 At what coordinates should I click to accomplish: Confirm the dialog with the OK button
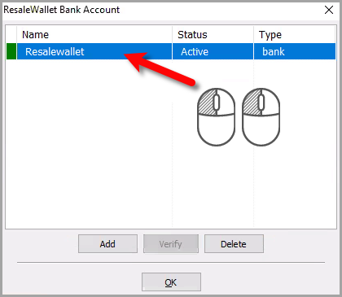(171, 282)
